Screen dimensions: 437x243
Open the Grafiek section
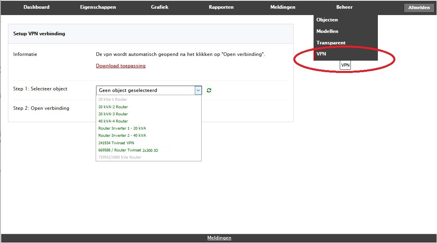[x=159, y=7]
